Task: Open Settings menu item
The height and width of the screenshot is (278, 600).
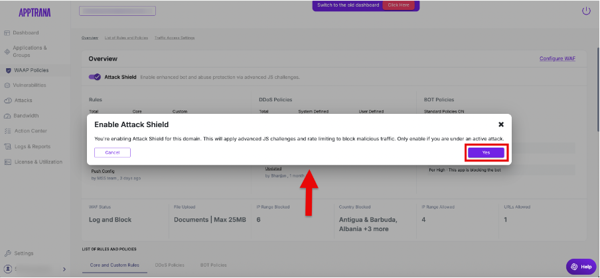Action: (24, 253)
